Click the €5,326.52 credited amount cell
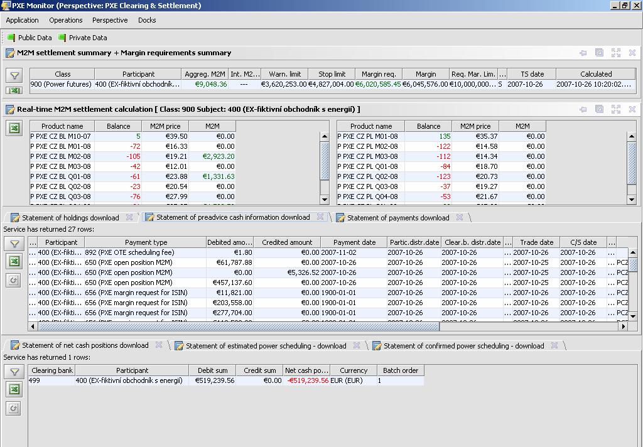This screenshot has height=447, width=643. 287,272
